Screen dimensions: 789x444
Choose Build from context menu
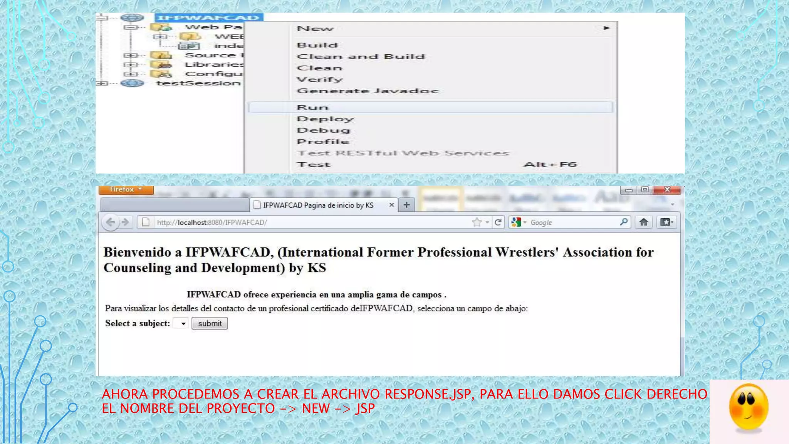pos(431,45)
